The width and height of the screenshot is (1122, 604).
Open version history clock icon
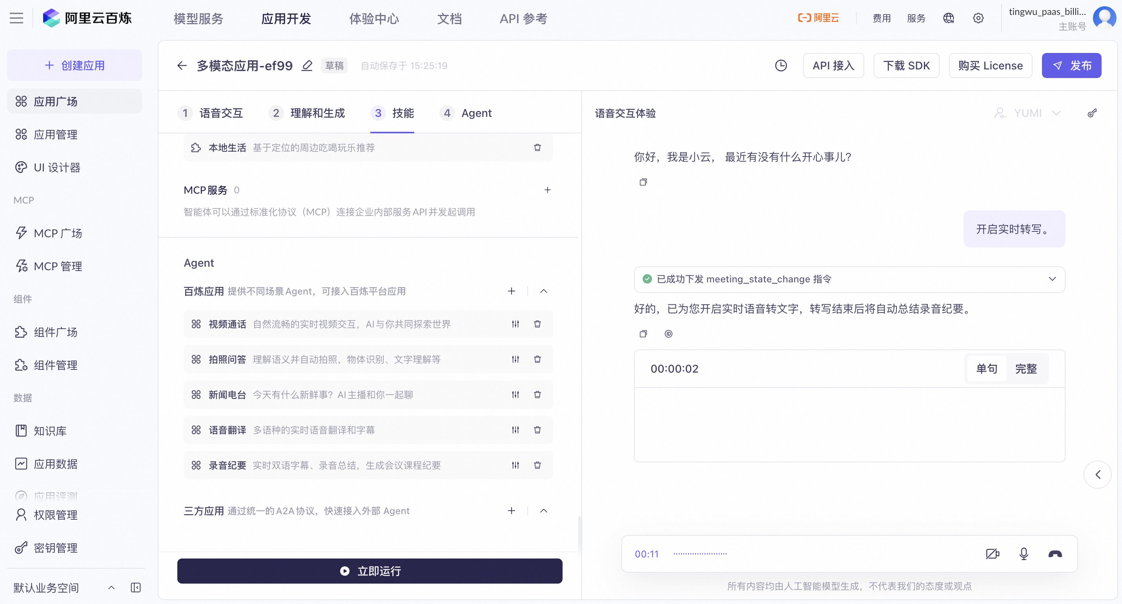point(781,66)
